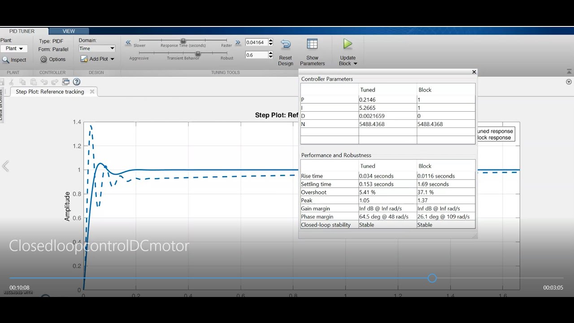The width and height of the screenshot is (574, 323).
Task: Close the Controller Parameters panel
Action: coord(474,72)
